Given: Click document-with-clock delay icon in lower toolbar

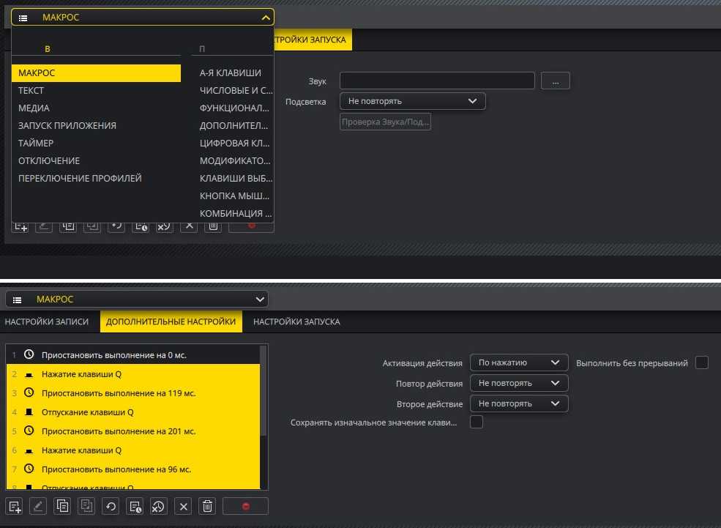Looking at the screenshot, I should pyautogui.click(x=135, y=506).
